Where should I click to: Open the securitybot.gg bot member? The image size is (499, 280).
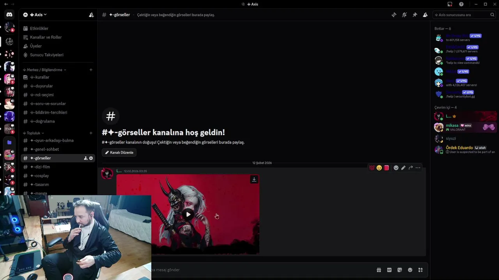pos(465,94)
